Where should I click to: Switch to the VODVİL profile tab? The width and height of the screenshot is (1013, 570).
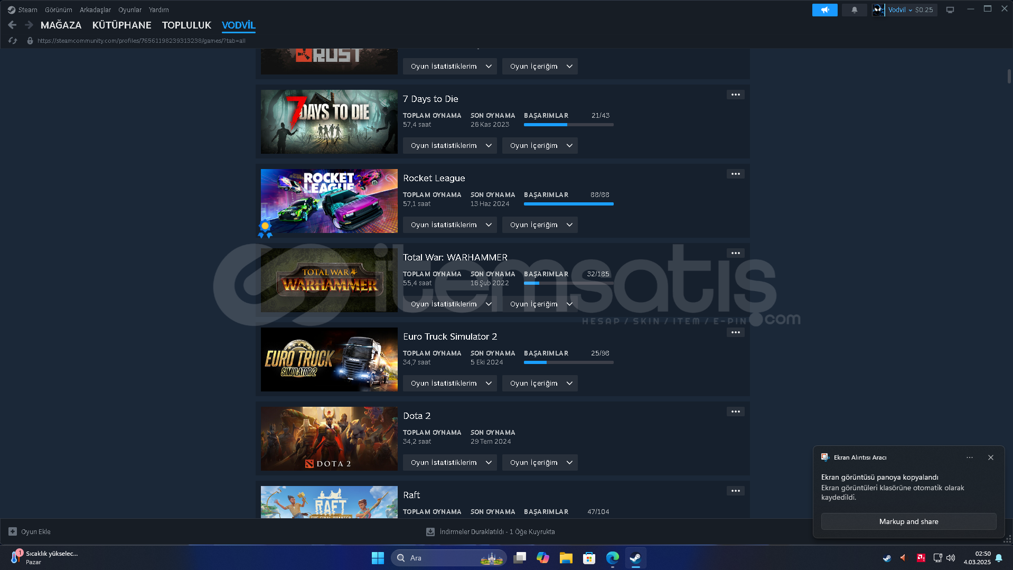click(x=239, y=25)
